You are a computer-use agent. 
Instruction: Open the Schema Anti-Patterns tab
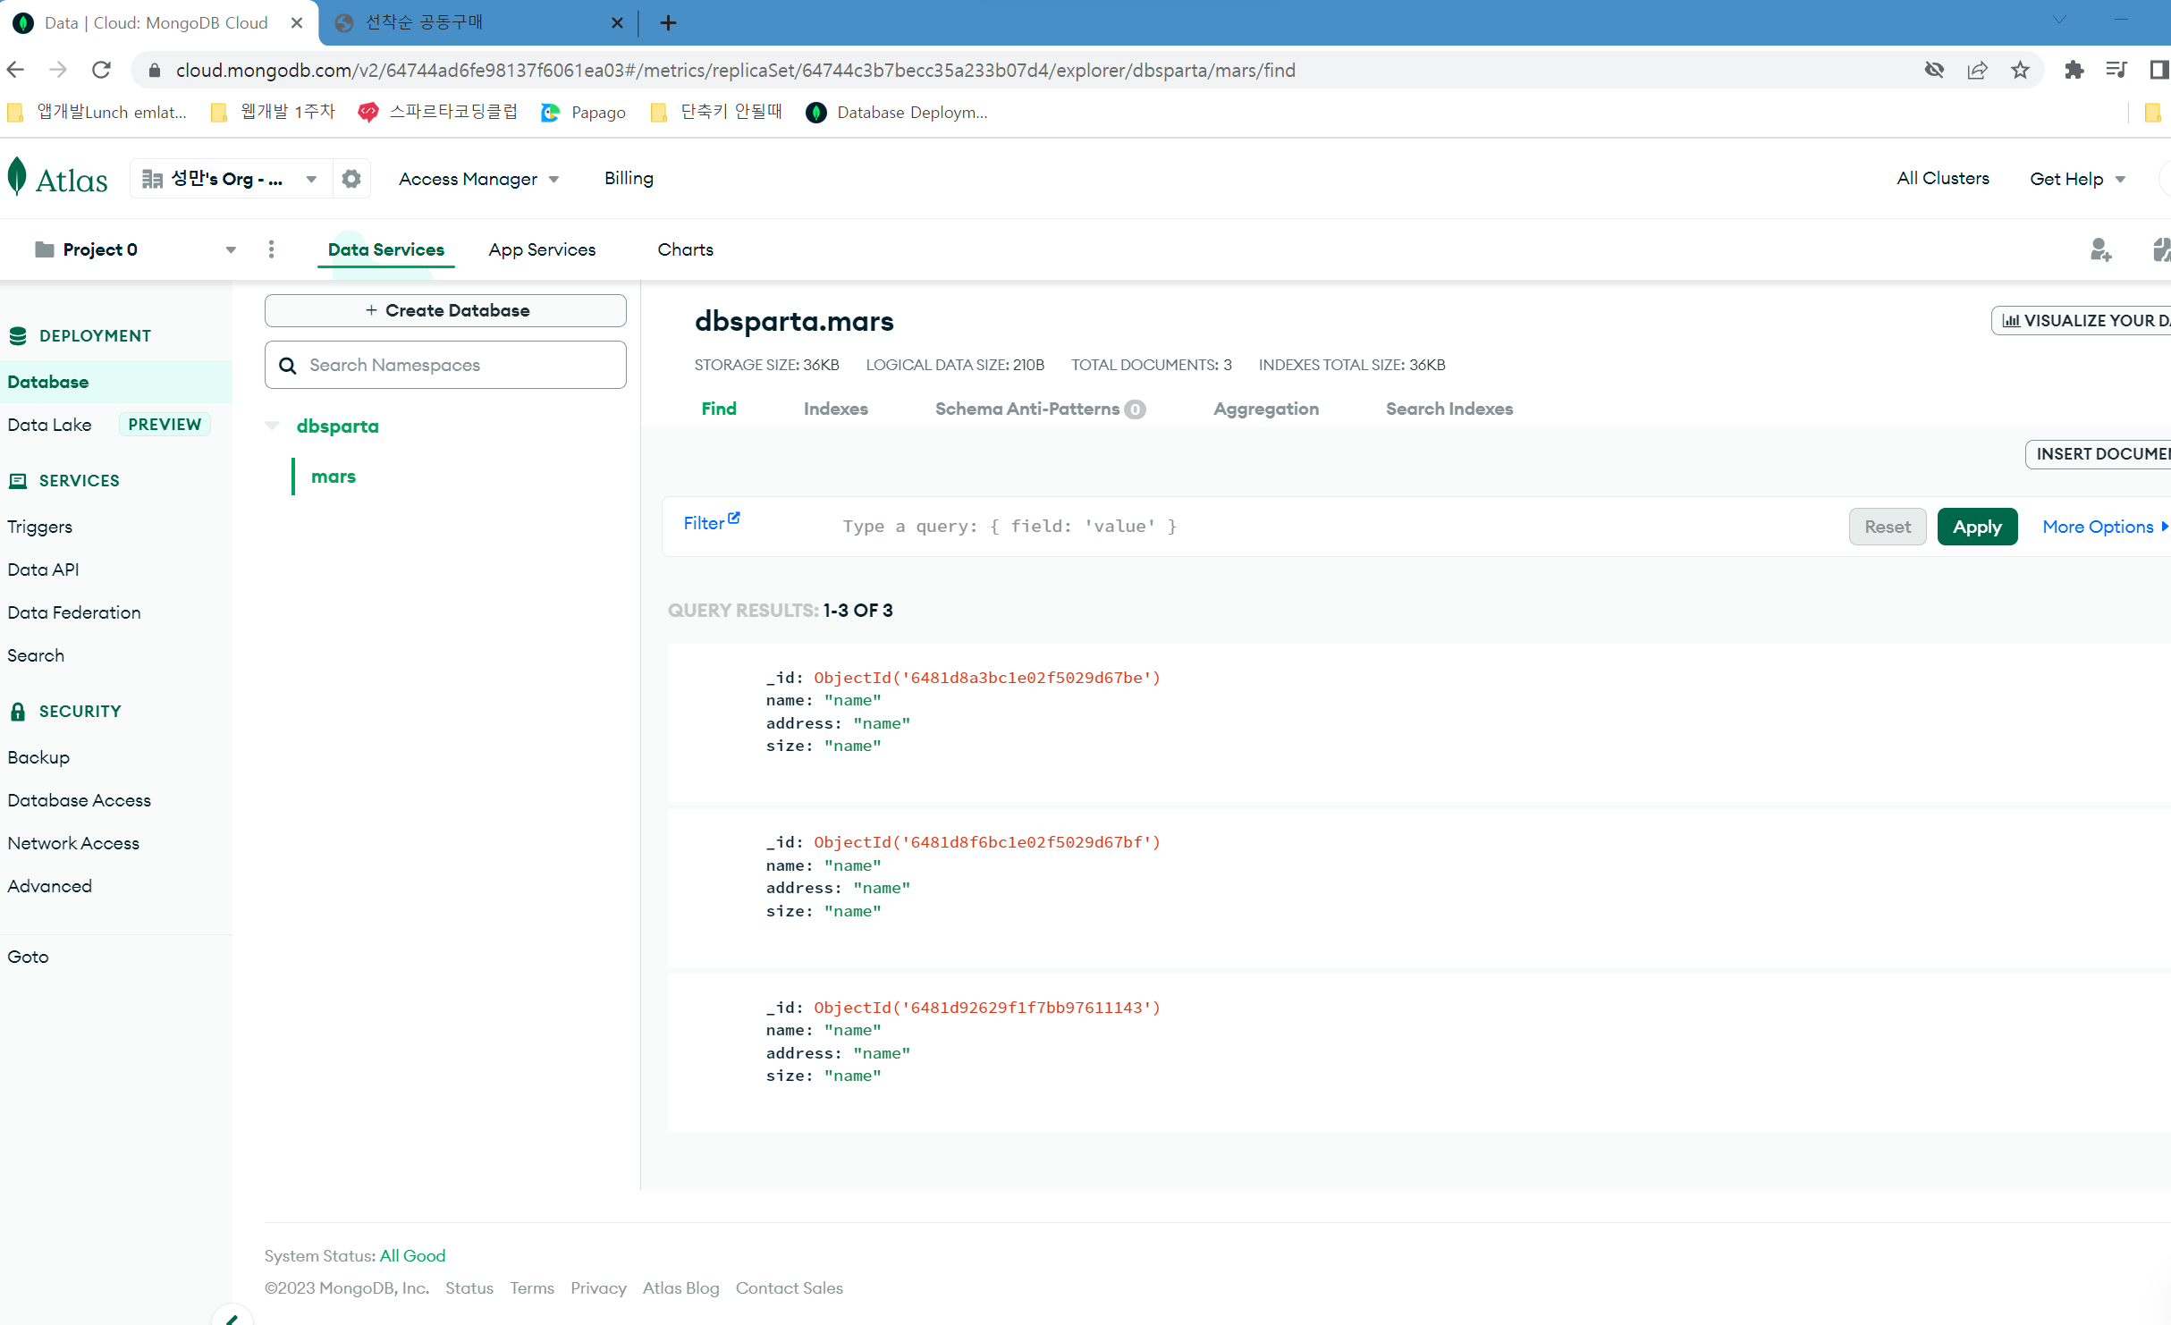(x=1040, y=409)
